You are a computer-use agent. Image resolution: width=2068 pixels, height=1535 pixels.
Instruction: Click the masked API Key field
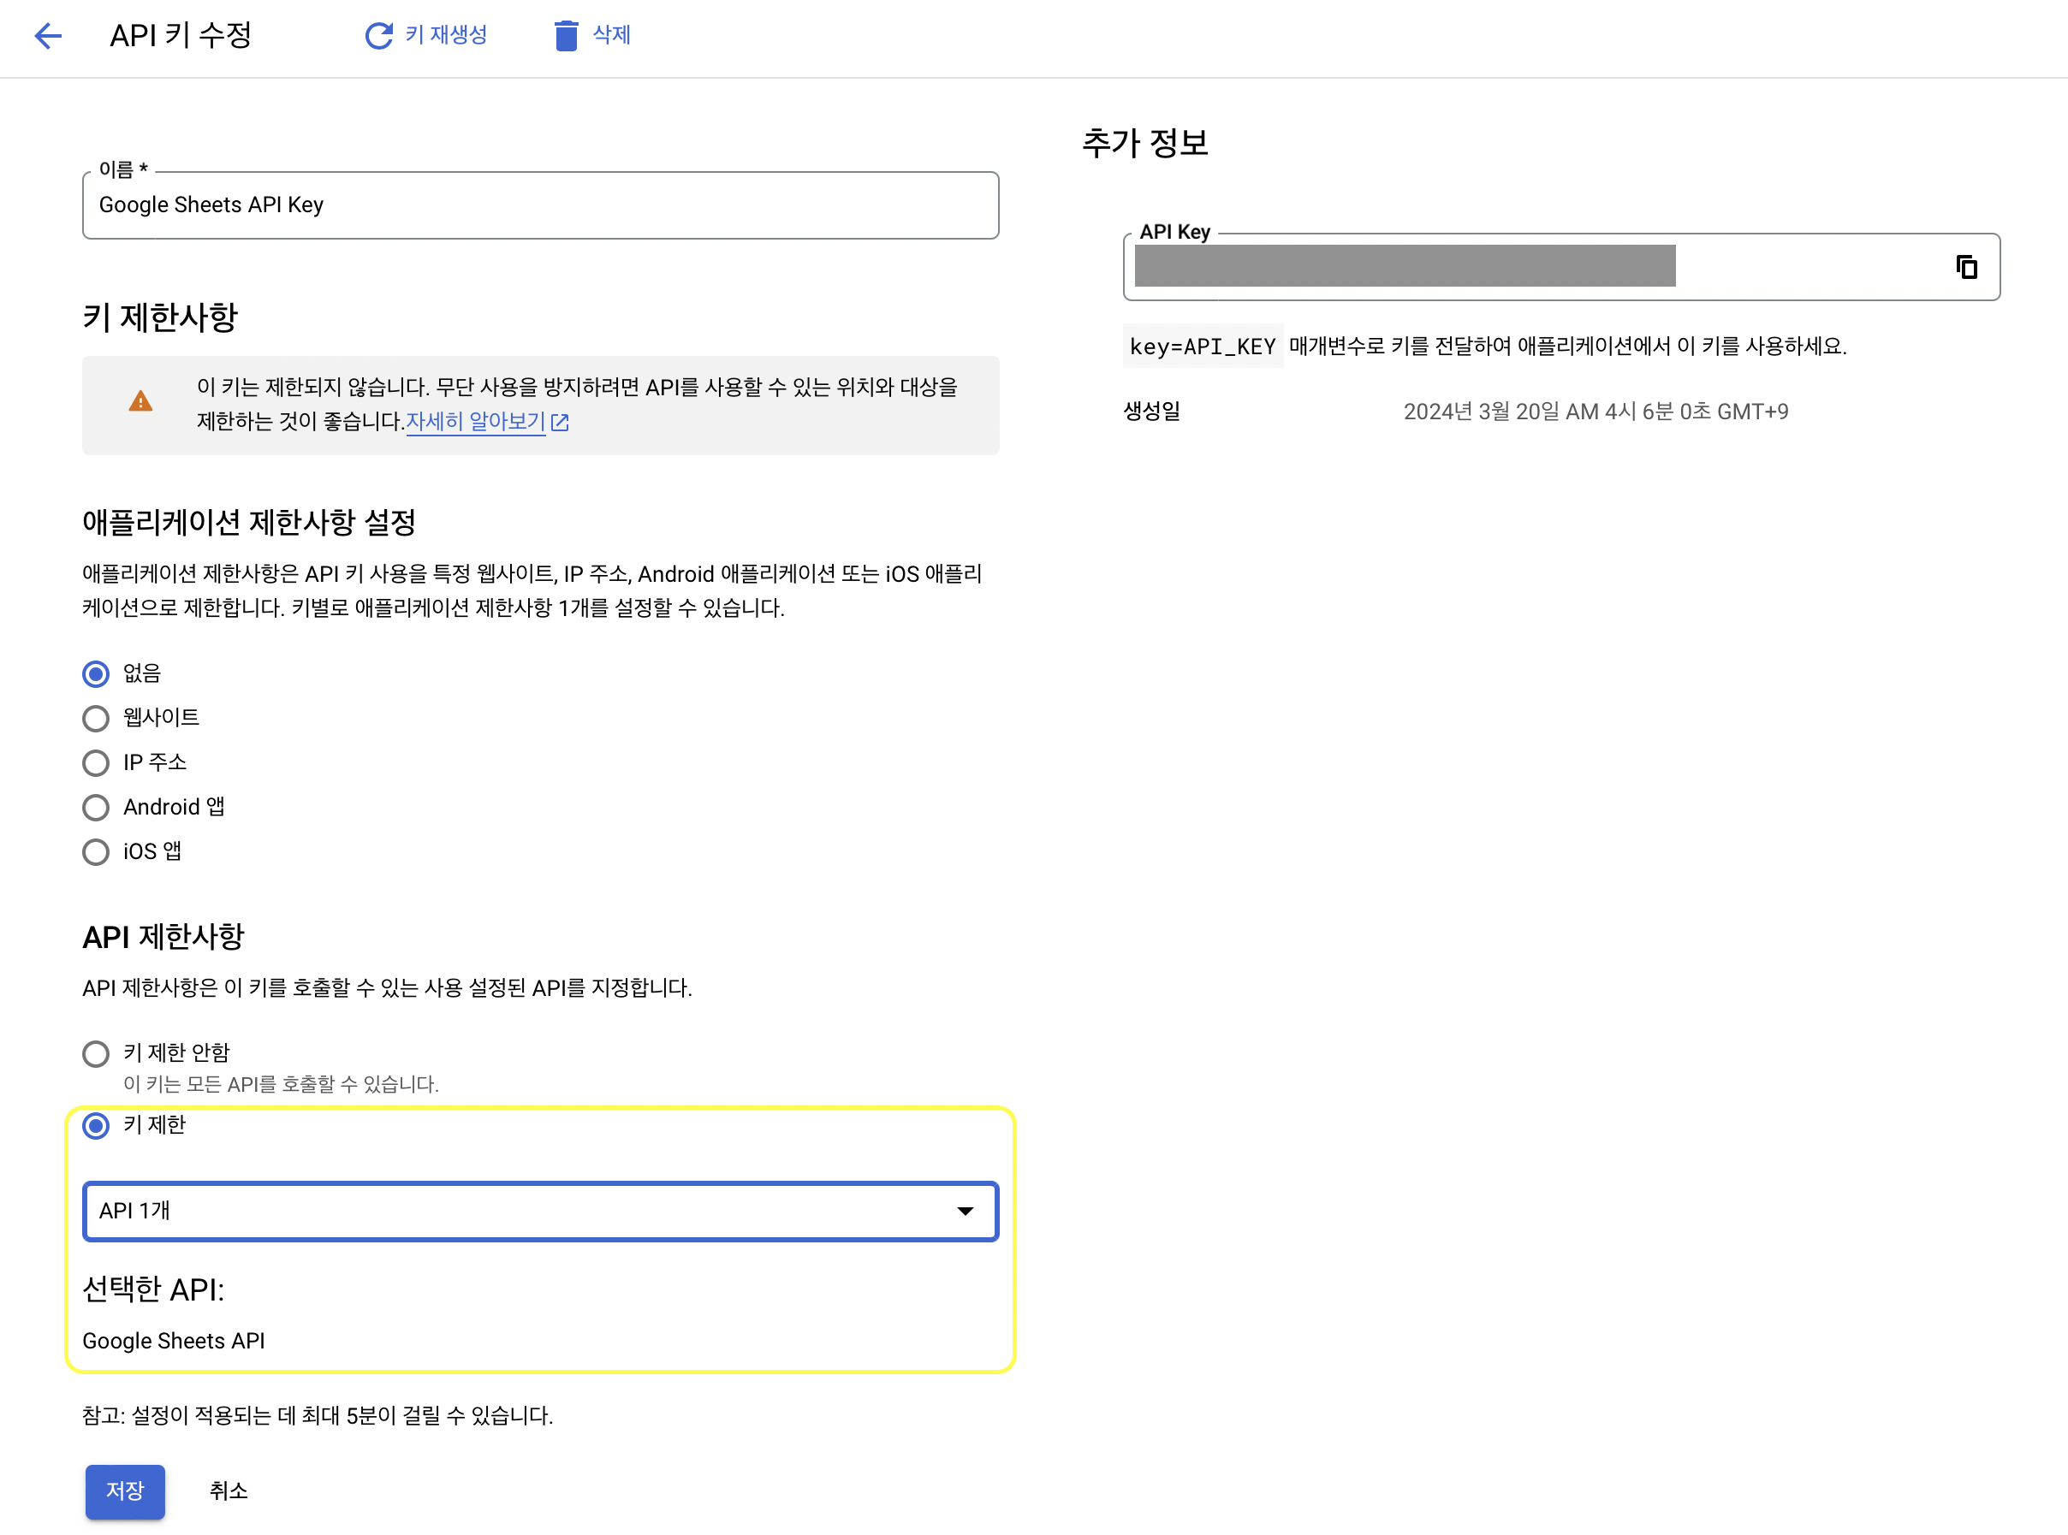[1404, 267]
